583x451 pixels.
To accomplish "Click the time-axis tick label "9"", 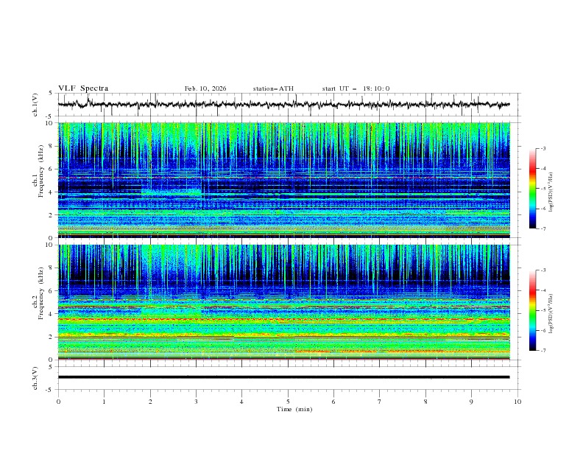I will (471, 402).
